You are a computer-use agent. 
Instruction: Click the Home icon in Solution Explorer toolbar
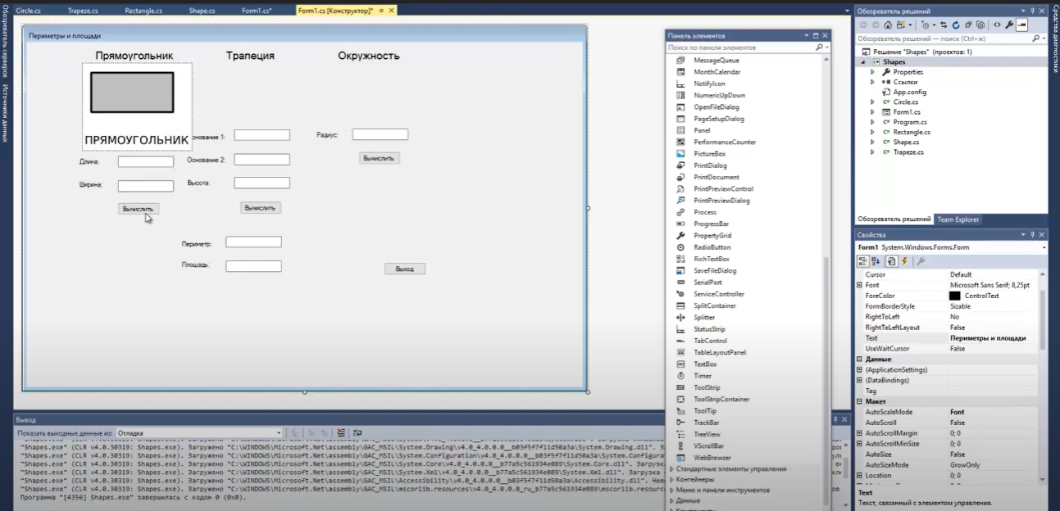(x=888, y=25)
